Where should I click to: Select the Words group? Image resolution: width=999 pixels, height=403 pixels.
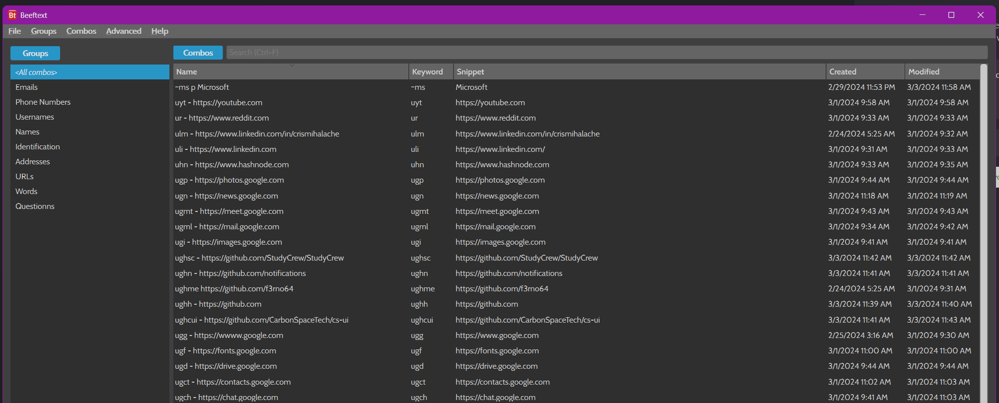(x=90, y=191)
